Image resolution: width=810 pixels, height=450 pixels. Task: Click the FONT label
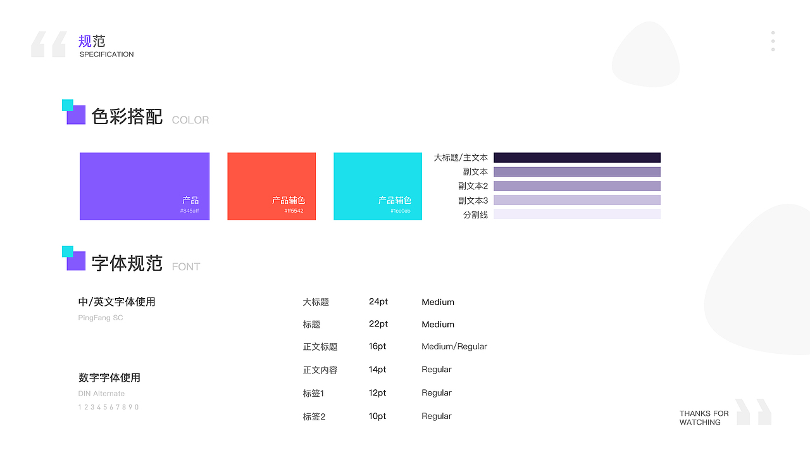tap(186, 267)
